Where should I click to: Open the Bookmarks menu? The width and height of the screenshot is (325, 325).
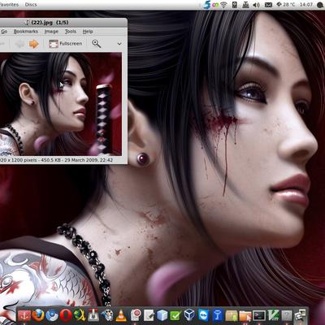pos(26,32)
